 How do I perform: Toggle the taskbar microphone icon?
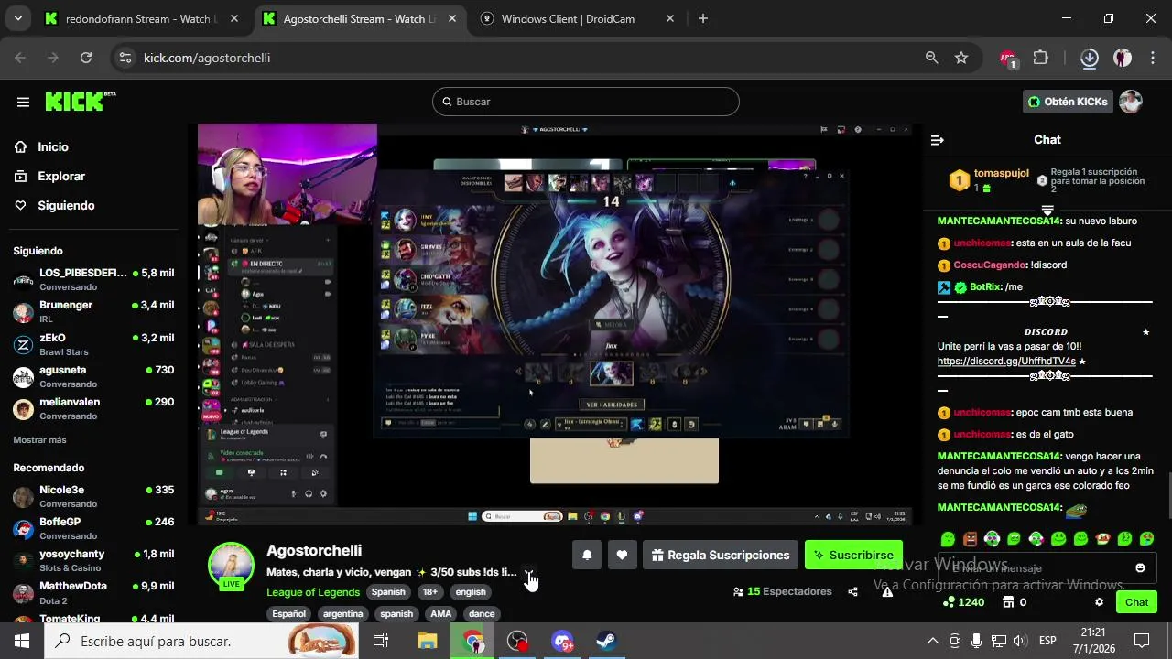[x=976, y=641]
